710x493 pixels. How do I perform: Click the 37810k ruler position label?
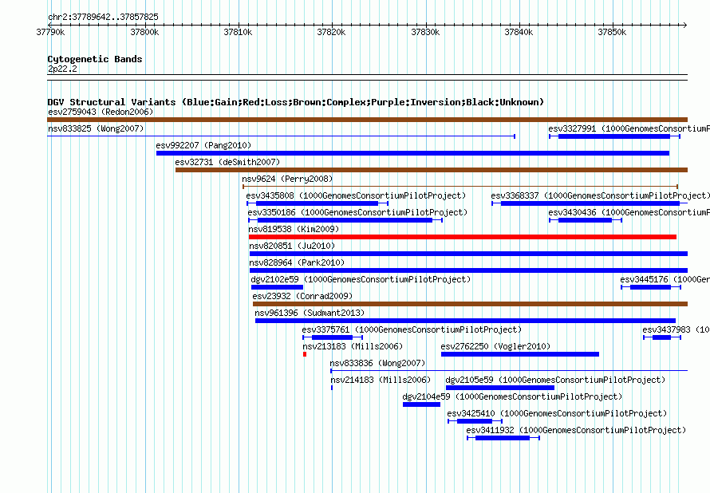pyautogui.click(x=239, y=32)
